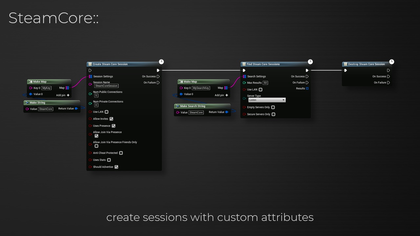
Task: Open the Server Type Listen dropdown
Action: [267, 100]
